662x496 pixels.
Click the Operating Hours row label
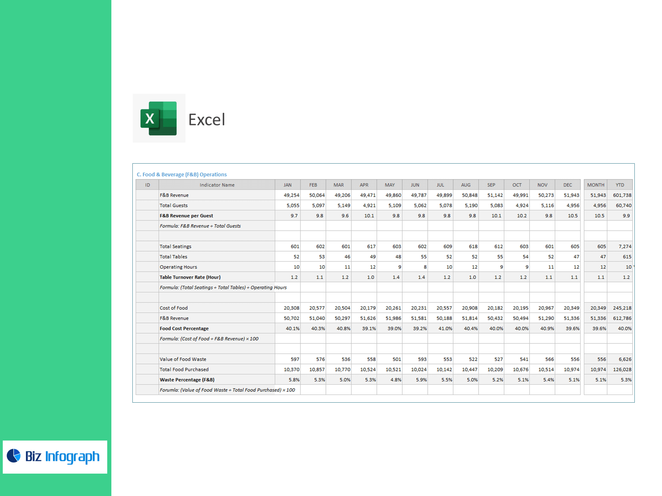click(178, 267)
